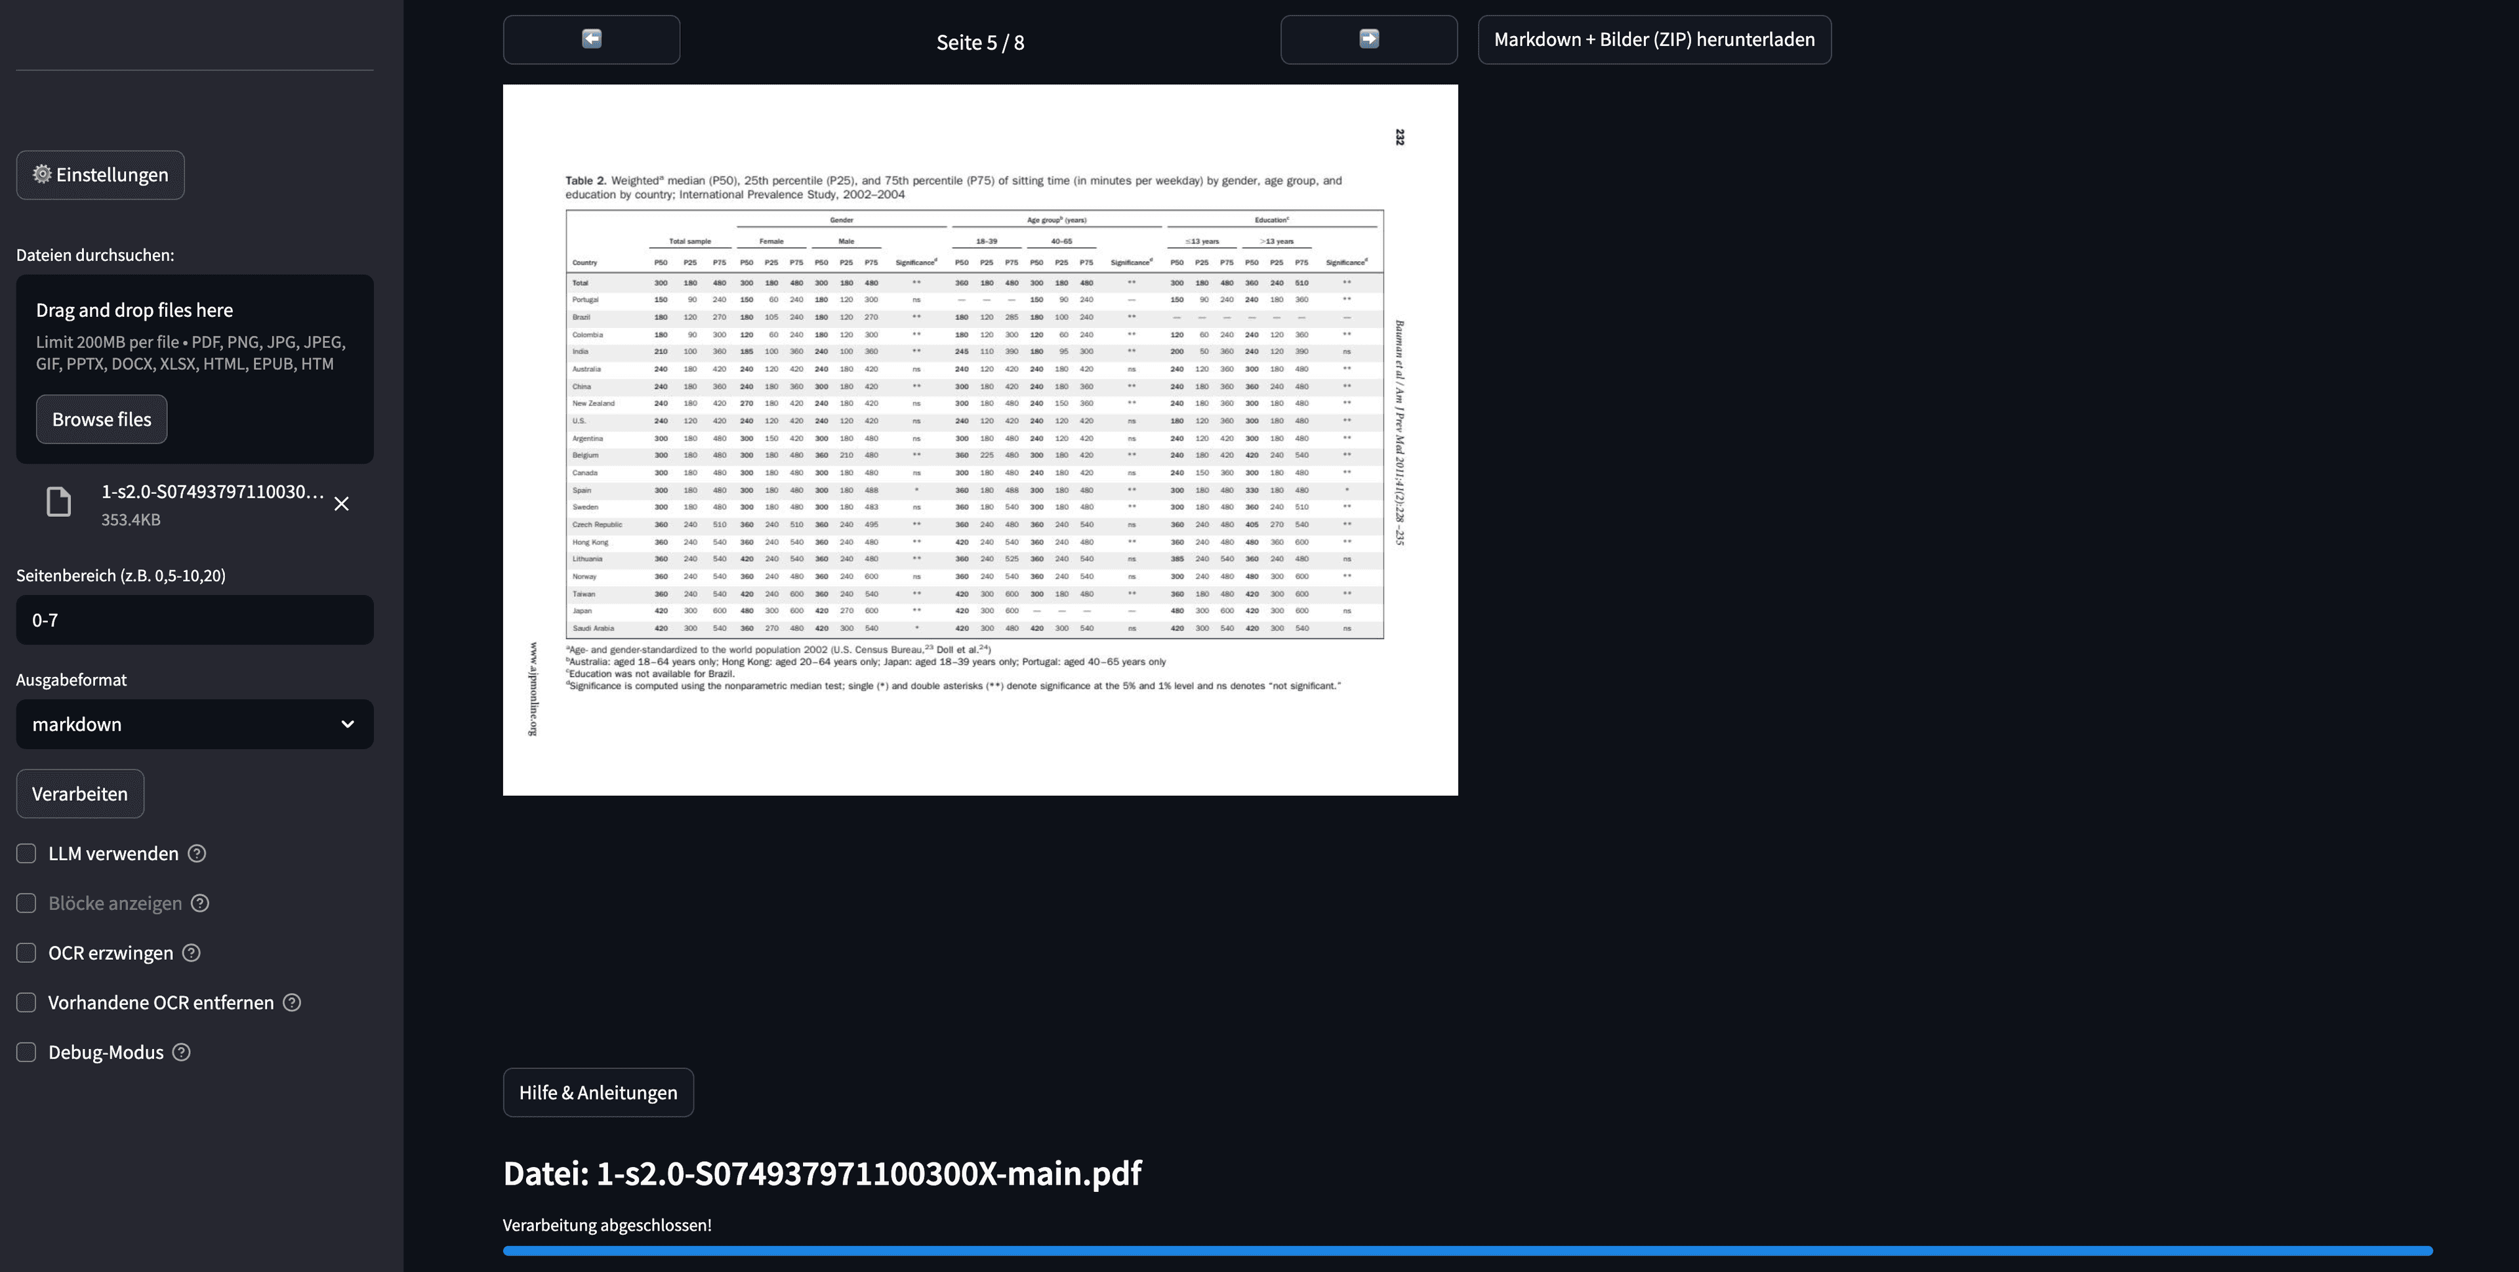Check the Debug-Modus checkbox
This screenshot has width=2519, height=1272.
[x=26, y=1053]
